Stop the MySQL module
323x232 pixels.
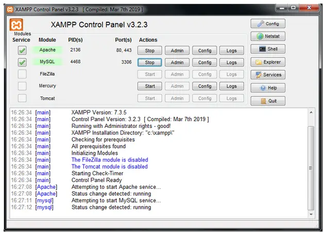pos(150,62)
